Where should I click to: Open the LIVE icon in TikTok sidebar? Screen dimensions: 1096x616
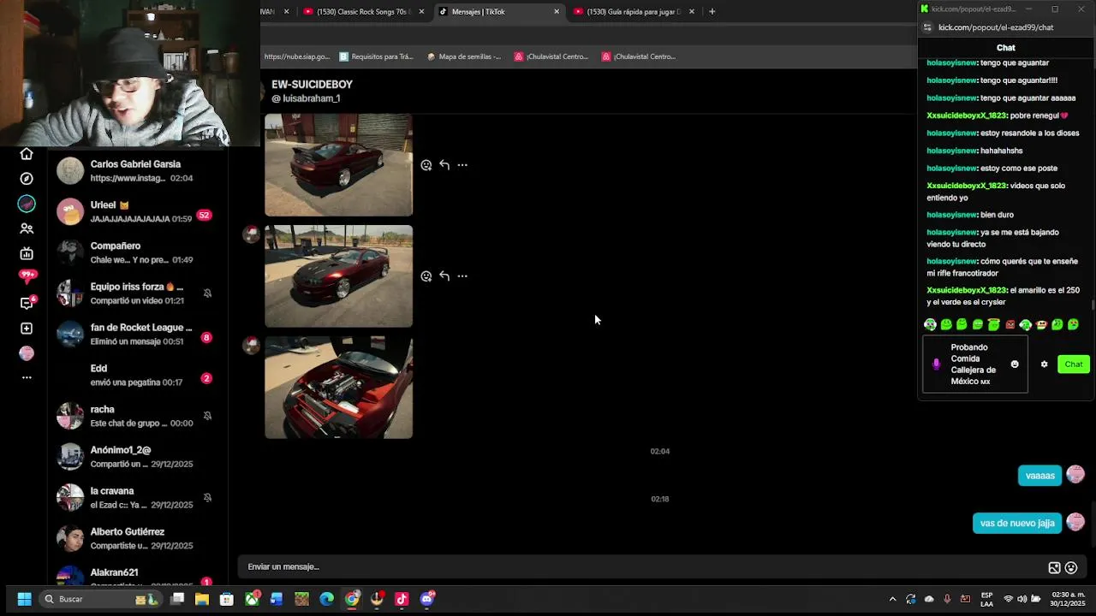pos(27,253)
